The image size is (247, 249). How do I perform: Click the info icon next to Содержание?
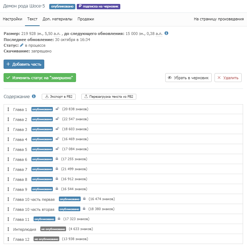pyautogui.click(x=34, y=97)
